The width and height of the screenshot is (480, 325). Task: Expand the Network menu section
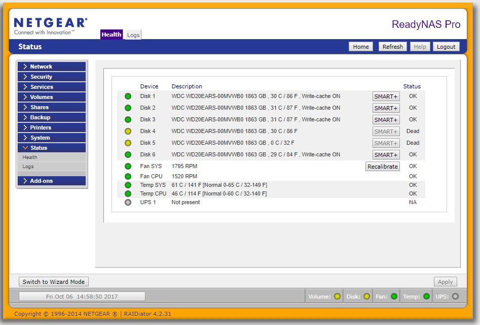[51, 67]
